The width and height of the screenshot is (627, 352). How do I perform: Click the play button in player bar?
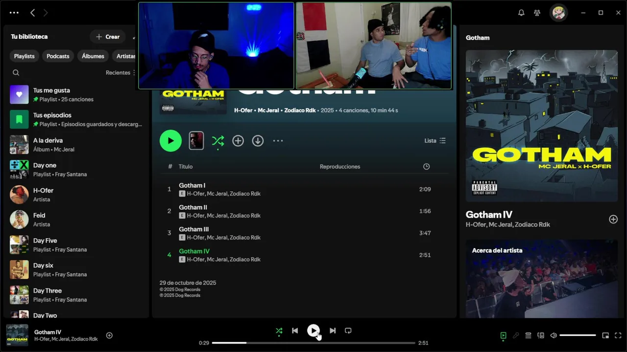click(313, 330)
